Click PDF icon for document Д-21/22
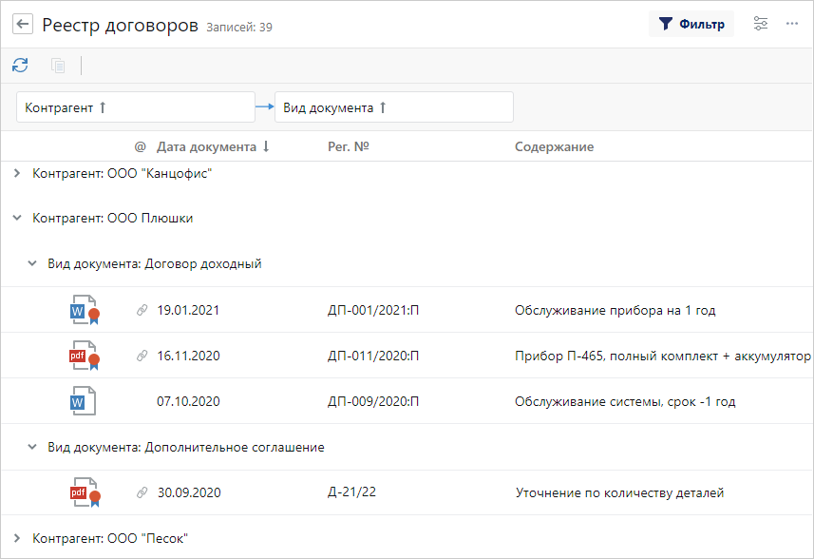This screenshot has width=814, height=559. coord(84,492)
